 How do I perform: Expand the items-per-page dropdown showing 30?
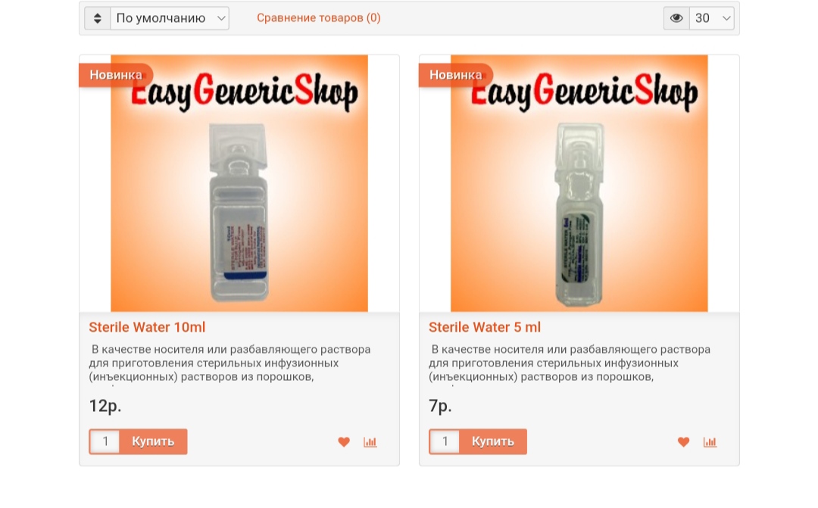coord(712,18)
